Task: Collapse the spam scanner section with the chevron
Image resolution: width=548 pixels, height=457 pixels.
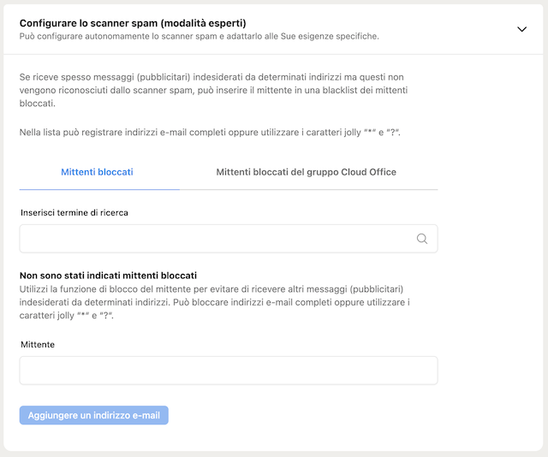Action: (x=521, y=29)
